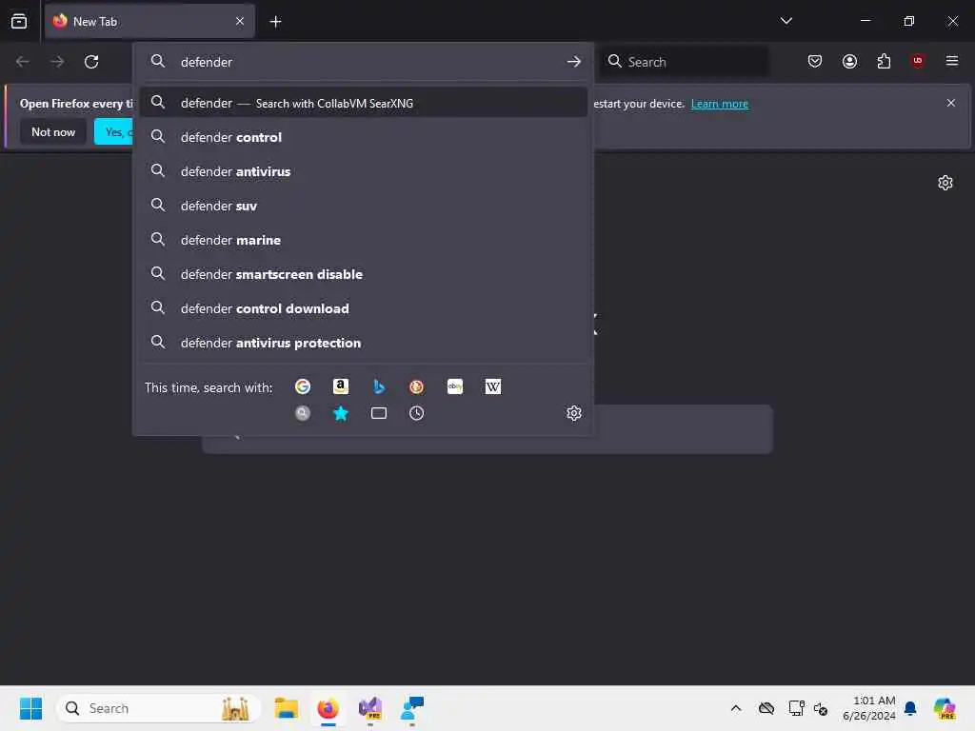
Task: Close the New Tab tab
Action: [x=240, y=21]
